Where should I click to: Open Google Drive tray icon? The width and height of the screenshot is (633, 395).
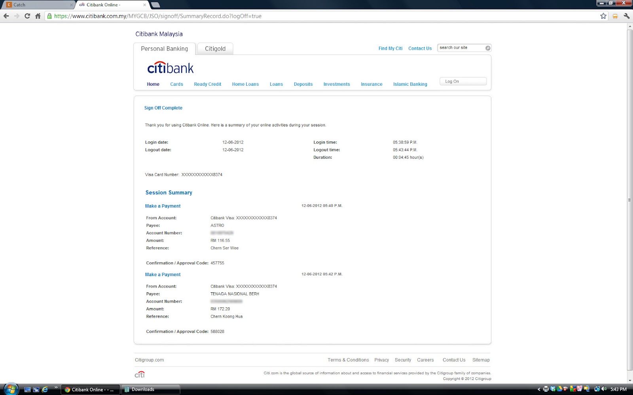click(x=559, y=389)
